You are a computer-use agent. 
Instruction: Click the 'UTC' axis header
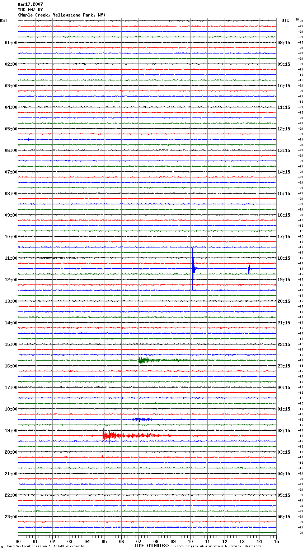click(x=285, y=20)
